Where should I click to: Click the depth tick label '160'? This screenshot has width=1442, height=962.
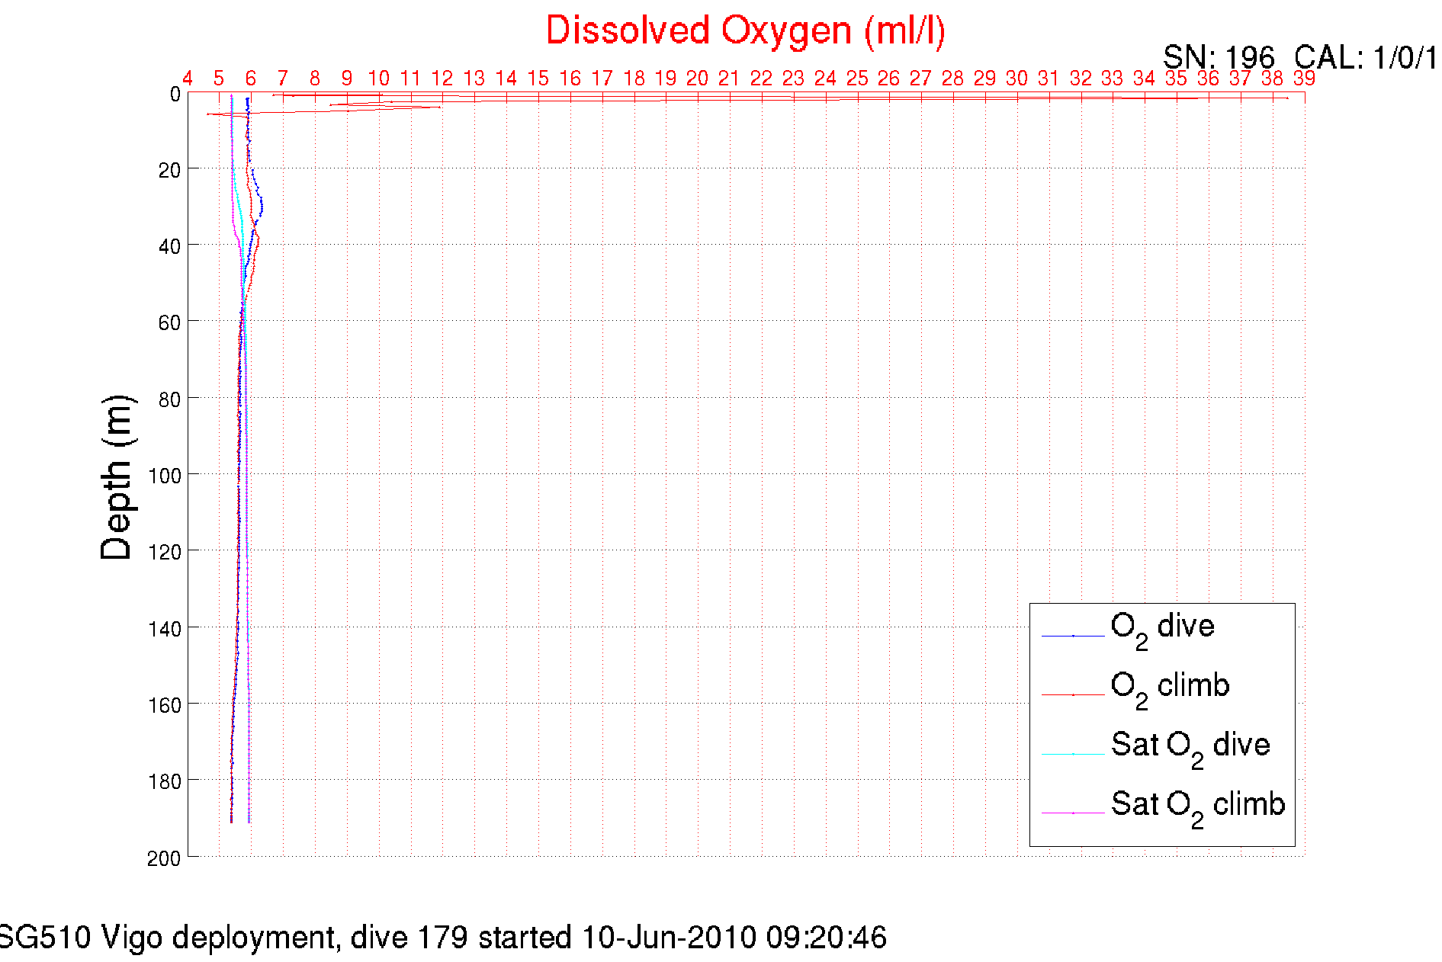click(165, 706)
